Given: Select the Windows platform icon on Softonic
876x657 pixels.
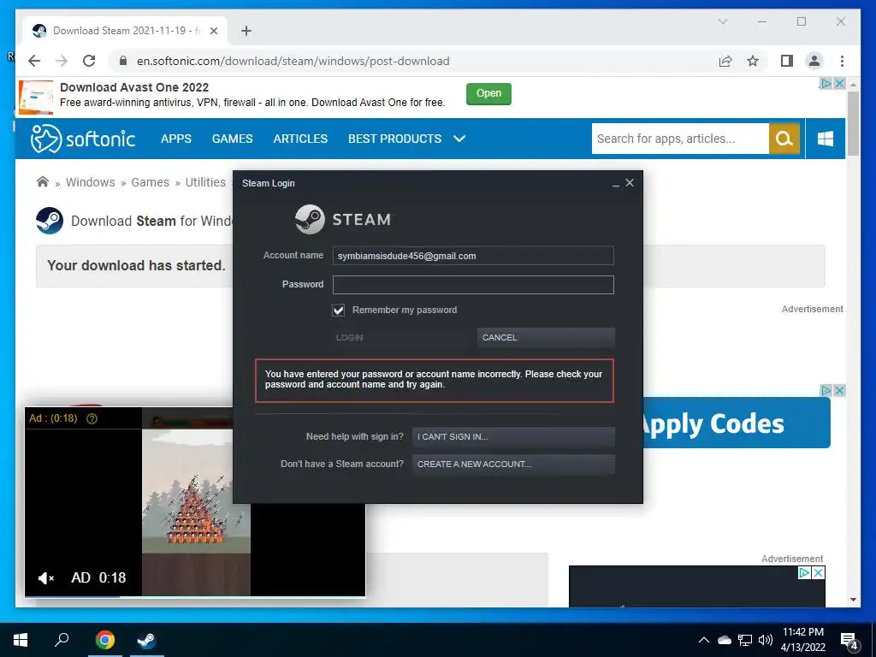Looking at the screenshot, I should coord(826,139).
